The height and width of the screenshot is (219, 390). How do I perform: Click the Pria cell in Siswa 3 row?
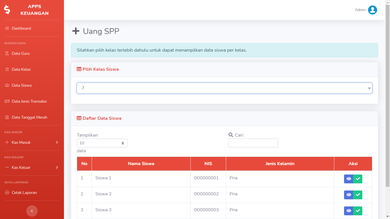[280, 211]
